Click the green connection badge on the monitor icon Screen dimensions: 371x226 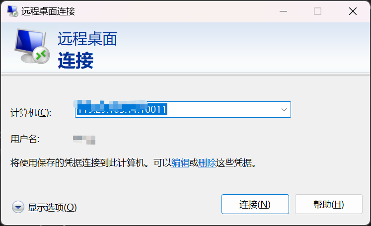(x=41, y=55)
